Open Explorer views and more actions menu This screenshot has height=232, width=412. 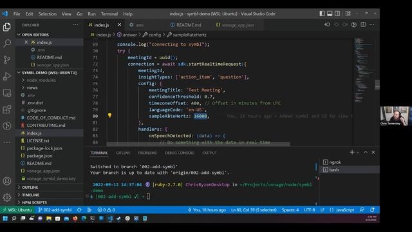[x=76, y=24]
